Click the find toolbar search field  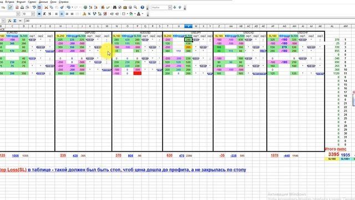point(159,7)
